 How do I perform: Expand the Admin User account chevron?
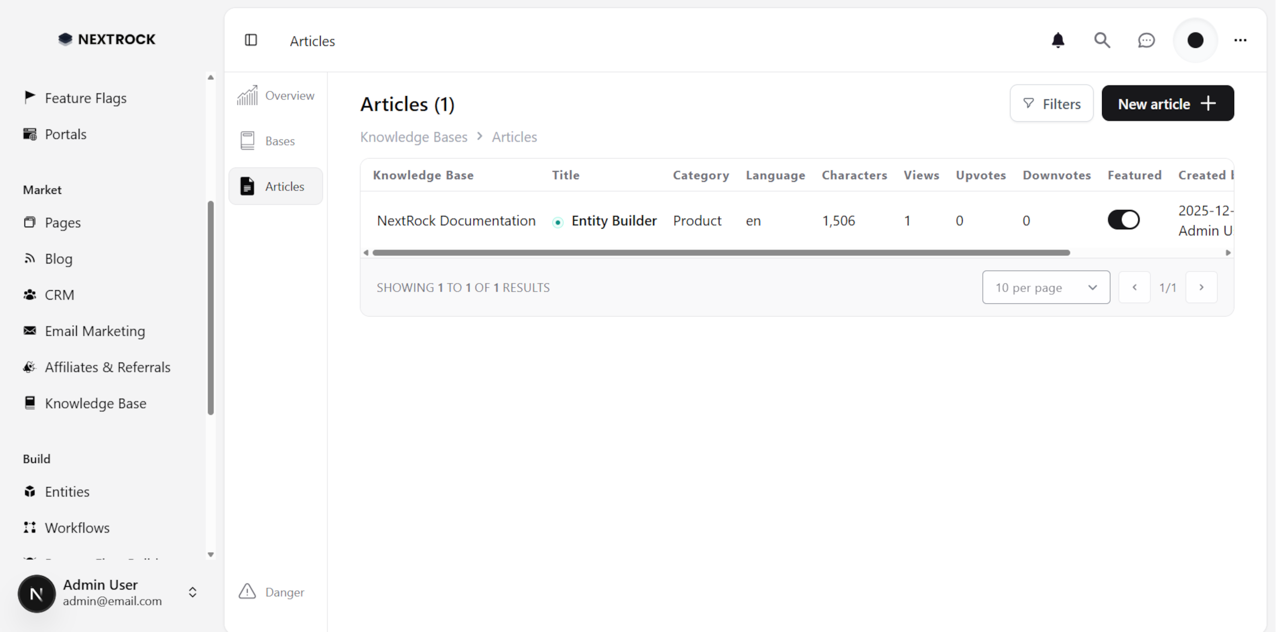pos(192,593)
